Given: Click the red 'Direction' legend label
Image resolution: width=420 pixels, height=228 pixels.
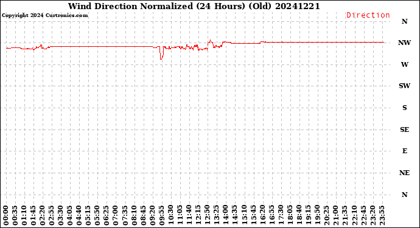Looking at the screenshot, I should (x=368, y=15).
